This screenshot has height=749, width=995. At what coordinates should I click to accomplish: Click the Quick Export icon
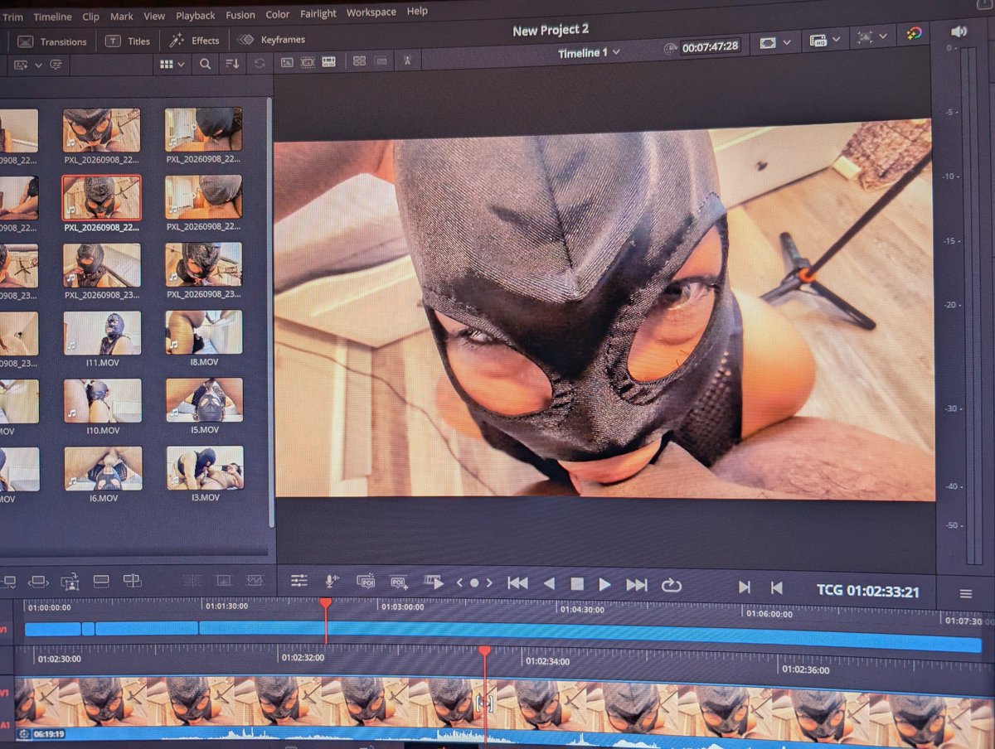tap(915, 34)
